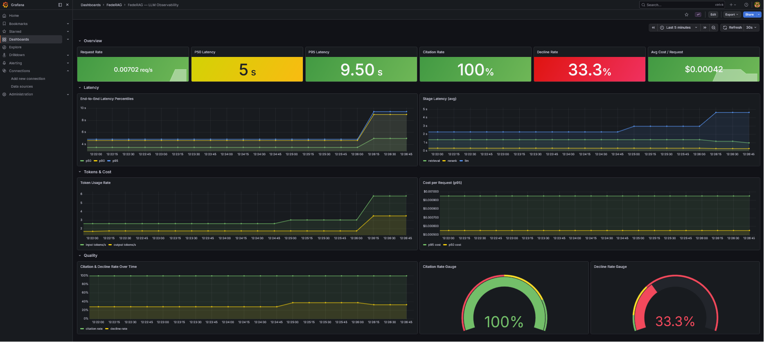Image resolution: width=764 pixels, height=342 pixels.
Task: Toggle p95 series in latency legend
Action: 115,161
